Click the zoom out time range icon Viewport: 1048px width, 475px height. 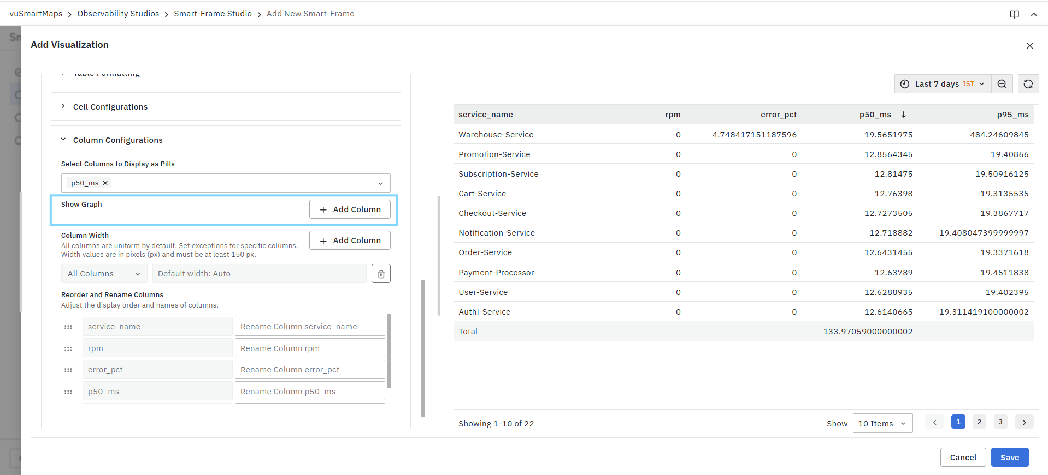click(x=1002, y=84)
